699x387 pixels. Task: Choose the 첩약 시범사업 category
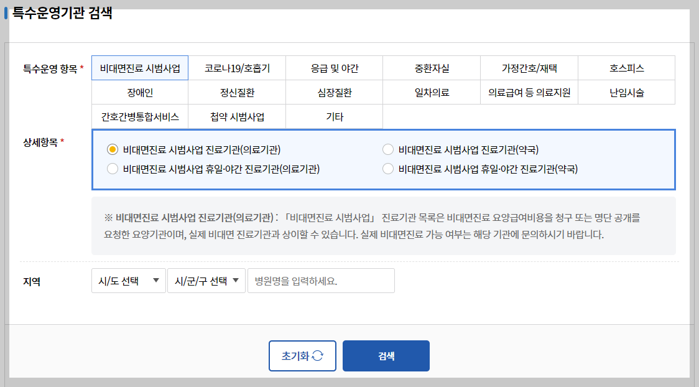237,116
